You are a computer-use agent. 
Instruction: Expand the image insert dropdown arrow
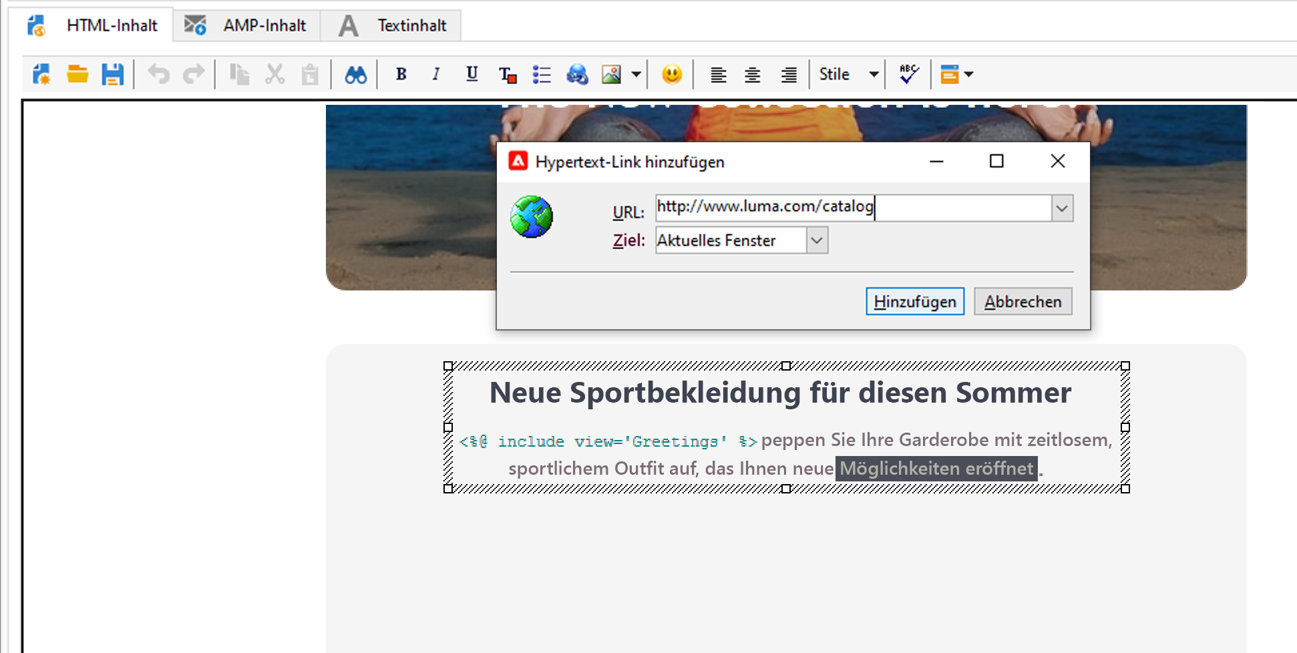pyautogui.click(x=636, y=74)
